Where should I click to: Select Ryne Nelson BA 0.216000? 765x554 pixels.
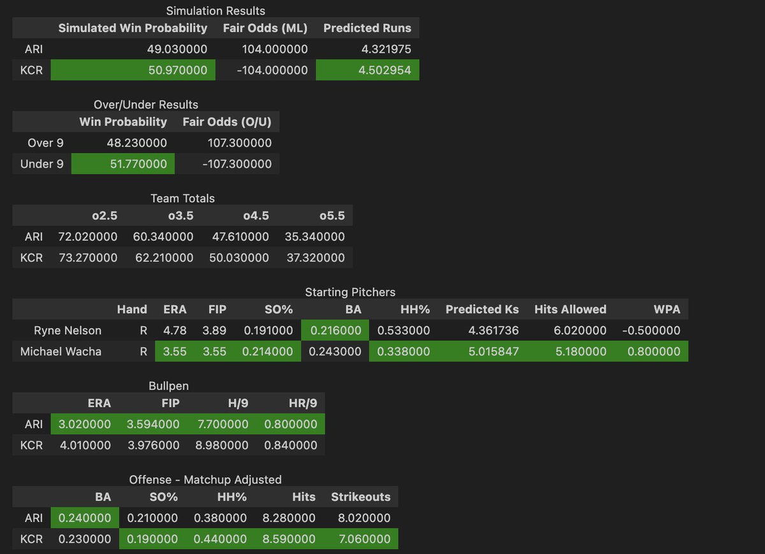(335, 330)
